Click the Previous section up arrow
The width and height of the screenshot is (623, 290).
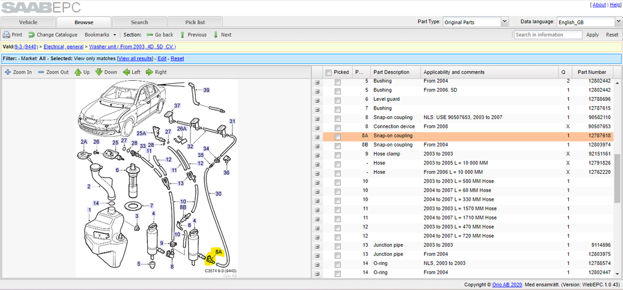tap(183, 35)
